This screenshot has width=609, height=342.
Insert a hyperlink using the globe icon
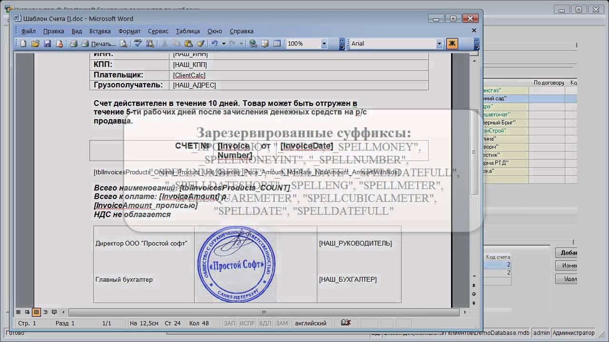[253, 44]
